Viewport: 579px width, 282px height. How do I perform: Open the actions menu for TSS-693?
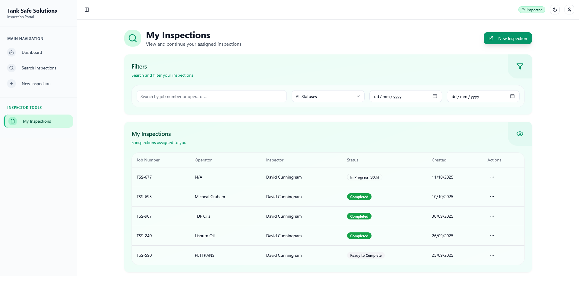coord(492,197)
